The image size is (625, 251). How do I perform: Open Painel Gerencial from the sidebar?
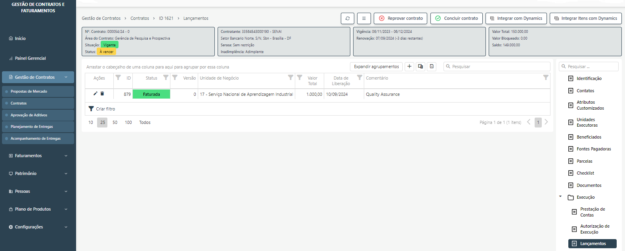[x=30, y=58]
